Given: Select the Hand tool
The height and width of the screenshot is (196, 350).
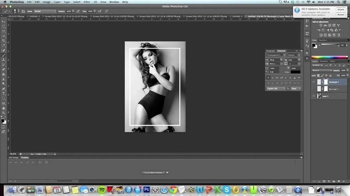Looking at the screenshot, I should tap(4, 108).
